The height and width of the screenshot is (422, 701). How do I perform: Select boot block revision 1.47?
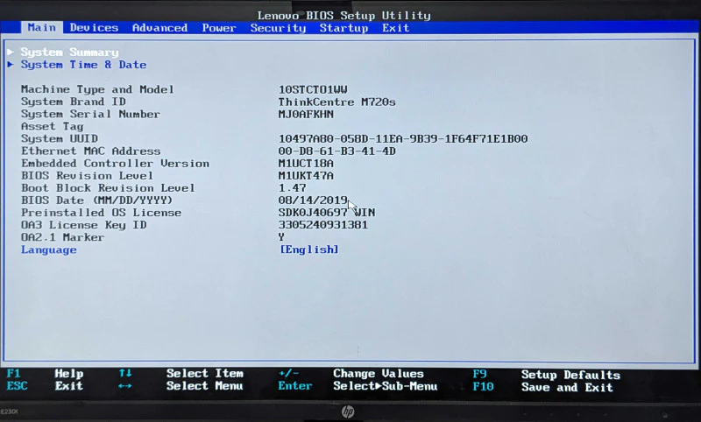pos(293,188)
